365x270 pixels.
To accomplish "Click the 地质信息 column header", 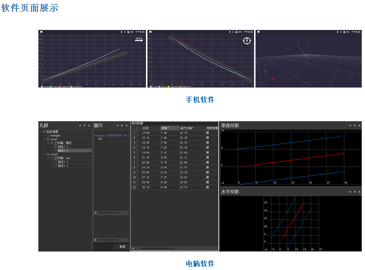I will 212,128.
